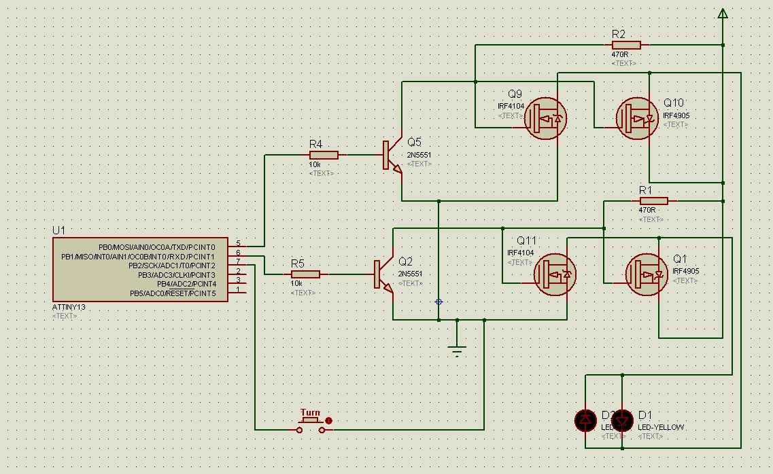Click the blue origin marker on the wire
Screen dimensions: 773x474
pyautogui.click(x=439, y=302)
